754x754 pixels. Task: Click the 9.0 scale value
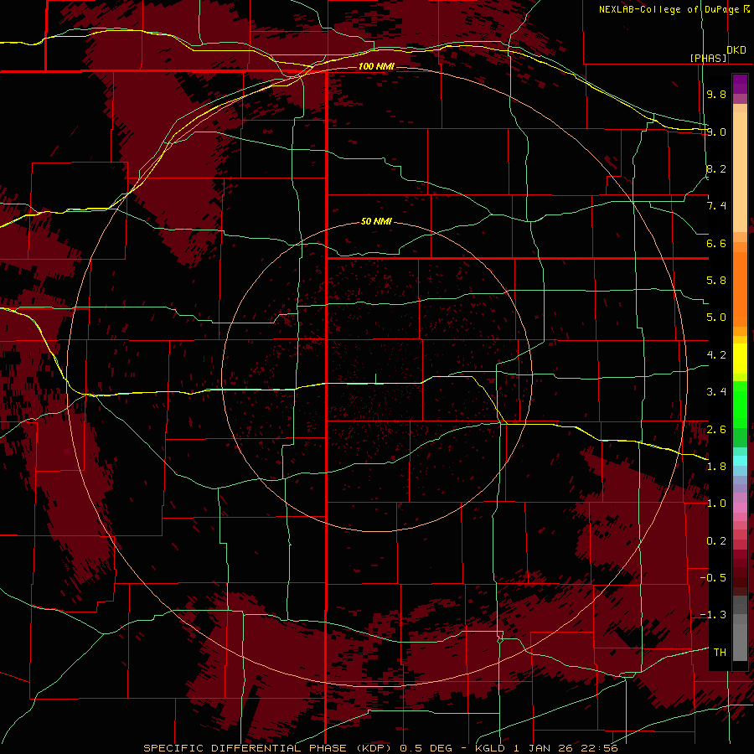coord(716,132)
